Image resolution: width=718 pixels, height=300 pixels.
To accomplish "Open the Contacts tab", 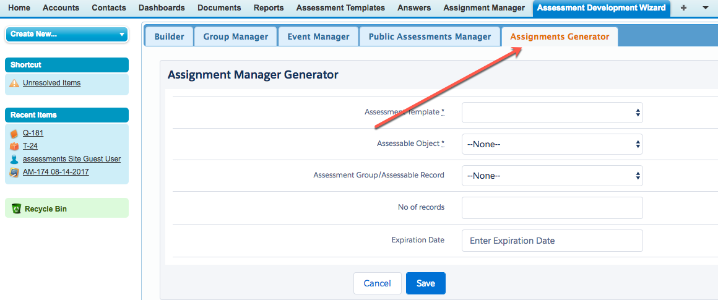I will coord(109,8).
